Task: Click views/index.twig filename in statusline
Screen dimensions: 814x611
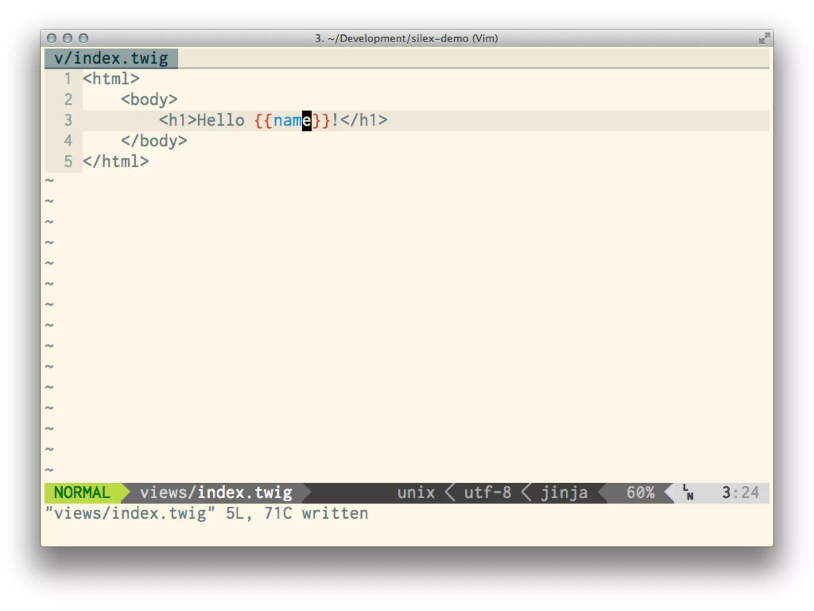Action: tap(216, 492)
